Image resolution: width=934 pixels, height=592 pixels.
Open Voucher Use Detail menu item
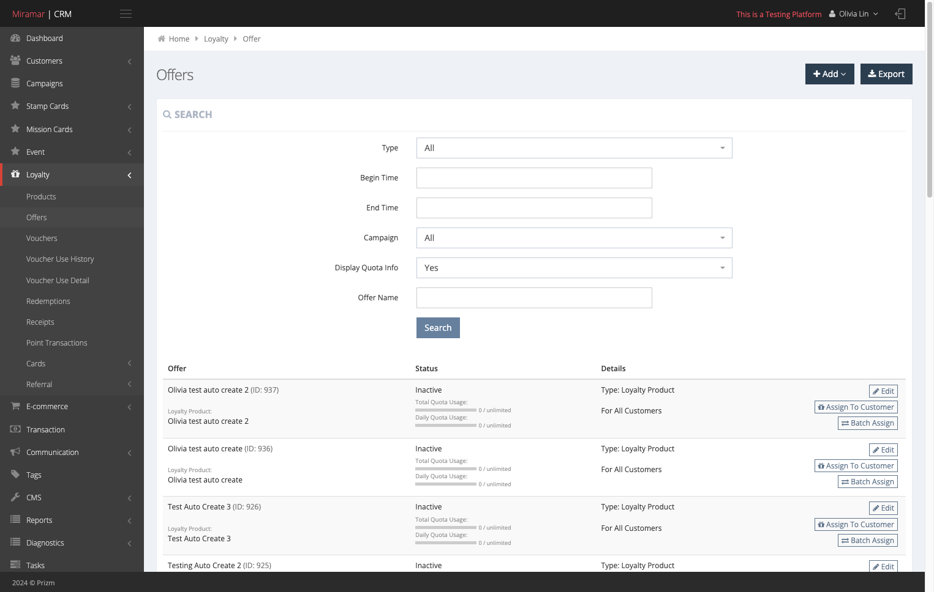pos(58,280)
